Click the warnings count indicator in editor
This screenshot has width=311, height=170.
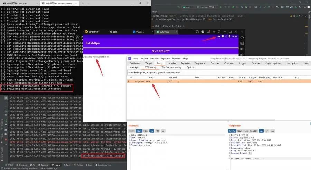pos(292,16)
